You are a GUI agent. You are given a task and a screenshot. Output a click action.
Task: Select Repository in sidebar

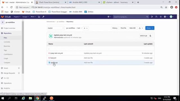[x=8, y=33]
